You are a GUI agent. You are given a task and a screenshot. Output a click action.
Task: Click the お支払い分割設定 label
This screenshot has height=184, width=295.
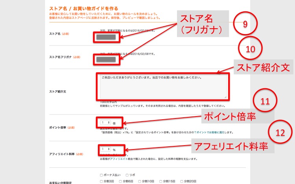click(x=61, y=183)
